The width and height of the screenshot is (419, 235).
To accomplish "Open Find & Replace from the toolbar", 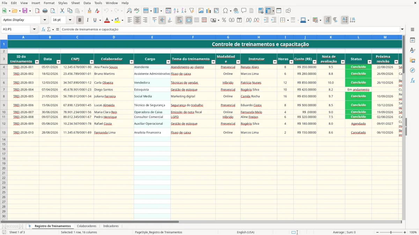I will coord(129,11).
